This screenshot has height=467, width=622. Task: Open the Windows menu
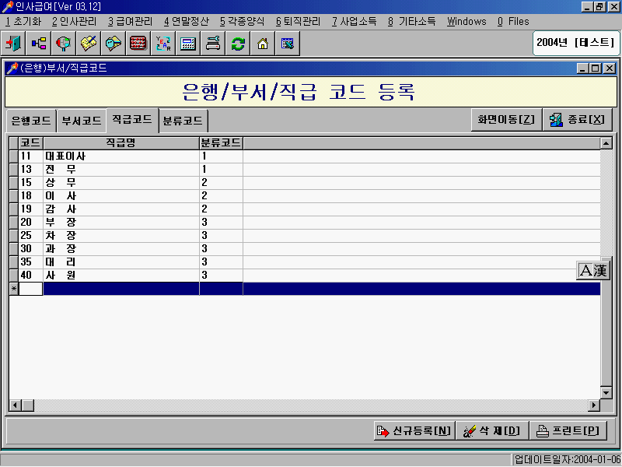click(466, 21)
